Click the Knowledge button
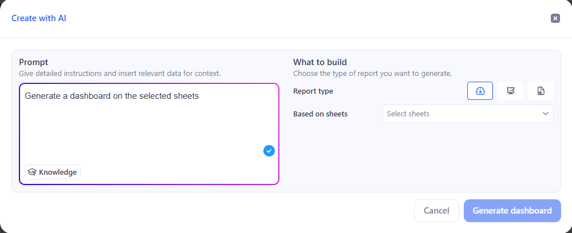This screenshot has height=233, width=572. tap(53, 172)
